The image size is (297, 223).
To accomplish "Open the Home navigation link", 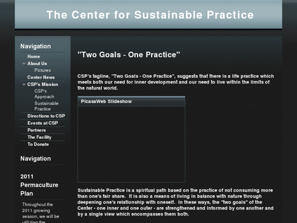I will point(33,56).
